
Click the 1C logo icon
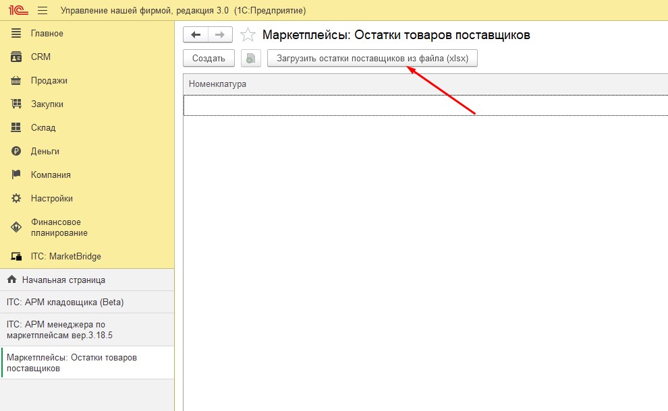coord(18,10)
